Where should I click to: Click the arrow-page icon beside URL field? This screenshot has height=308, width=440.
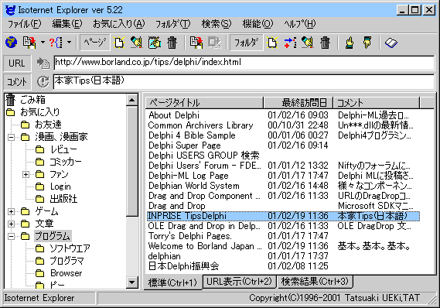[43, 63]
